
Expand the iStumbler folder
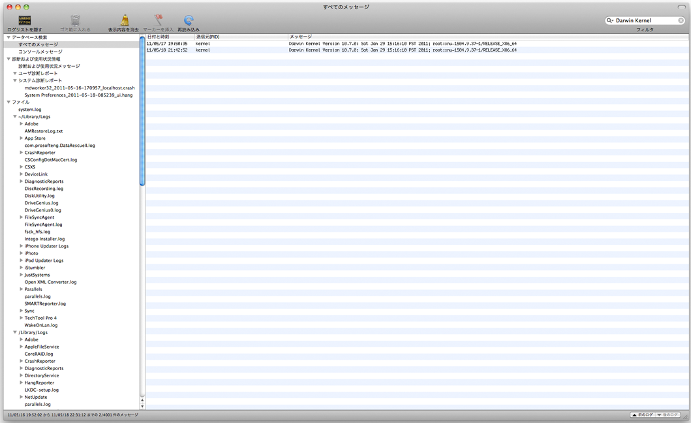(x=21, y=268)
